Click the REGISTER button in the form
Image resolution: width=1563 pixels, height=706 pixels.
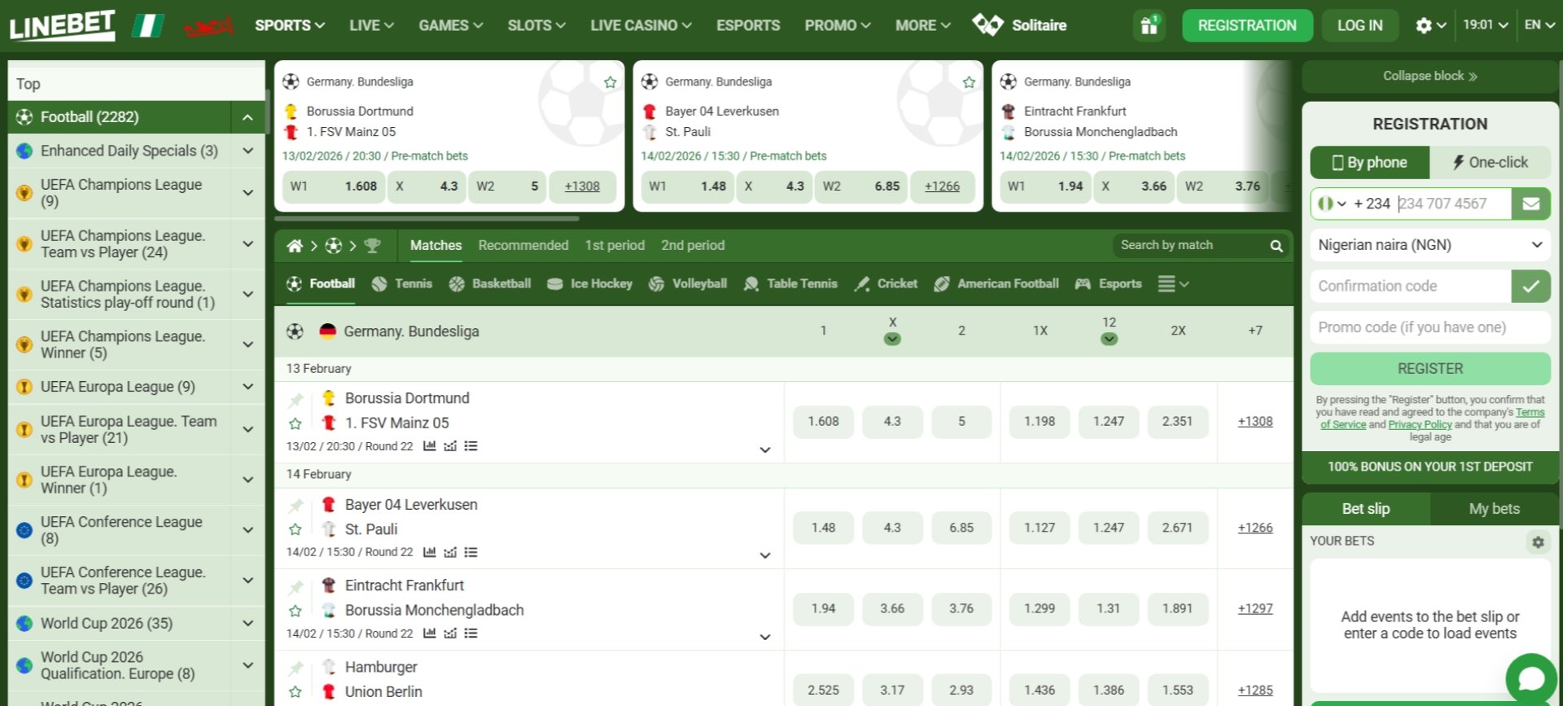1429,369
